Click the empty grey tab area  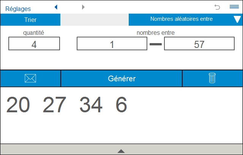[95, 20]
